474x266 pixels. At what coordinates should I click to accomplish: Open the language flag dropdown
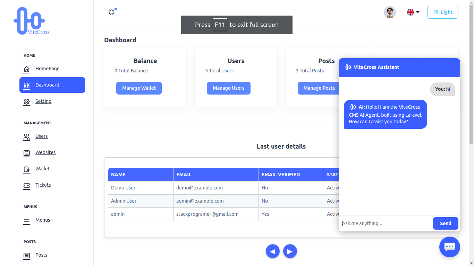[x=413, y=12]
